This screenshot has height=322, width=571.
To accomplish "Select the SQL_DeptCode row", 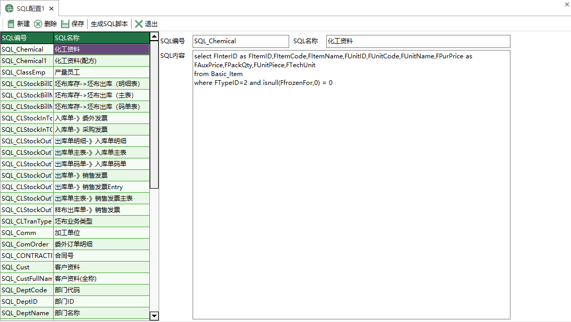I will click(27, 290).
